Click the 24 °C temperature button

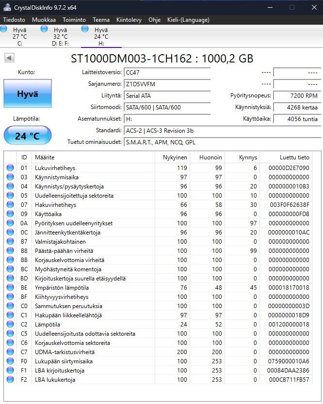28,135
